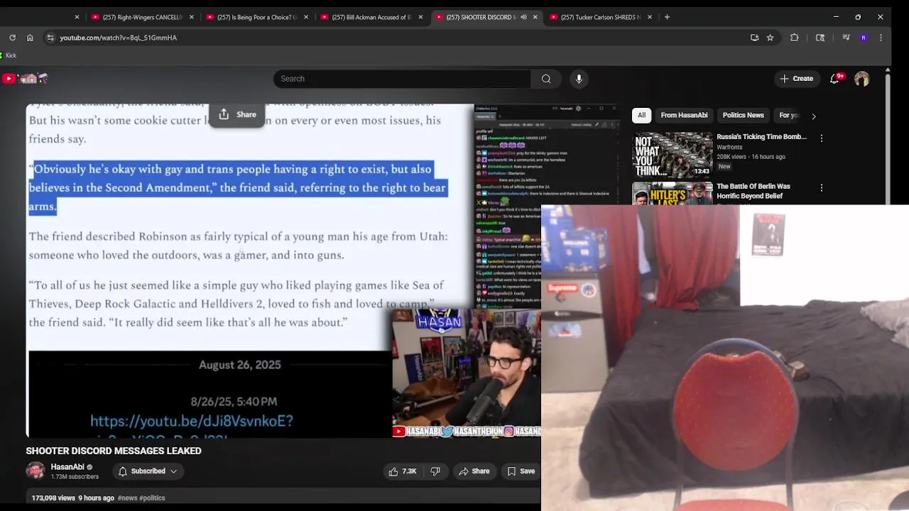Open Russia's Ticking Time Bomb thumbnail
This screenshot has height=511, width=909.
[672, 154]
